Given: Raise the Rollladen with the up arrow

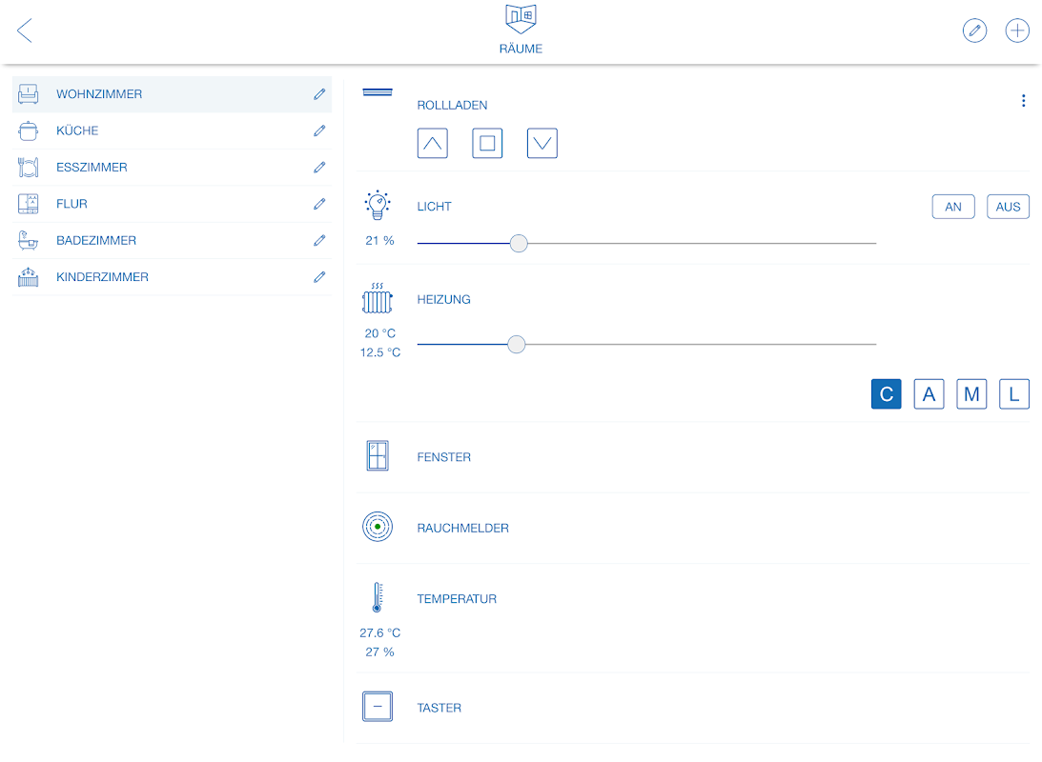Looking at the screenshot, I should [x=433, y=144].
